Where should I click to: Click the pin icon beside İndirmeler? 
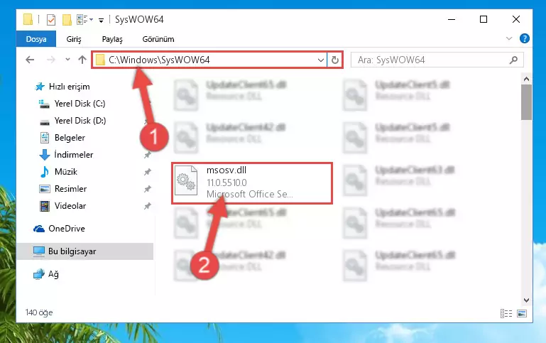147,155
